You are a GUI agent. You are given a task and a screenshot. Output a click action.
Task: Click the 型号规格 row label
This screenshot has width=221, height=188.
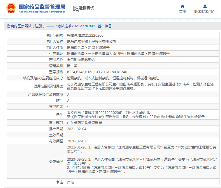(56, 72)
